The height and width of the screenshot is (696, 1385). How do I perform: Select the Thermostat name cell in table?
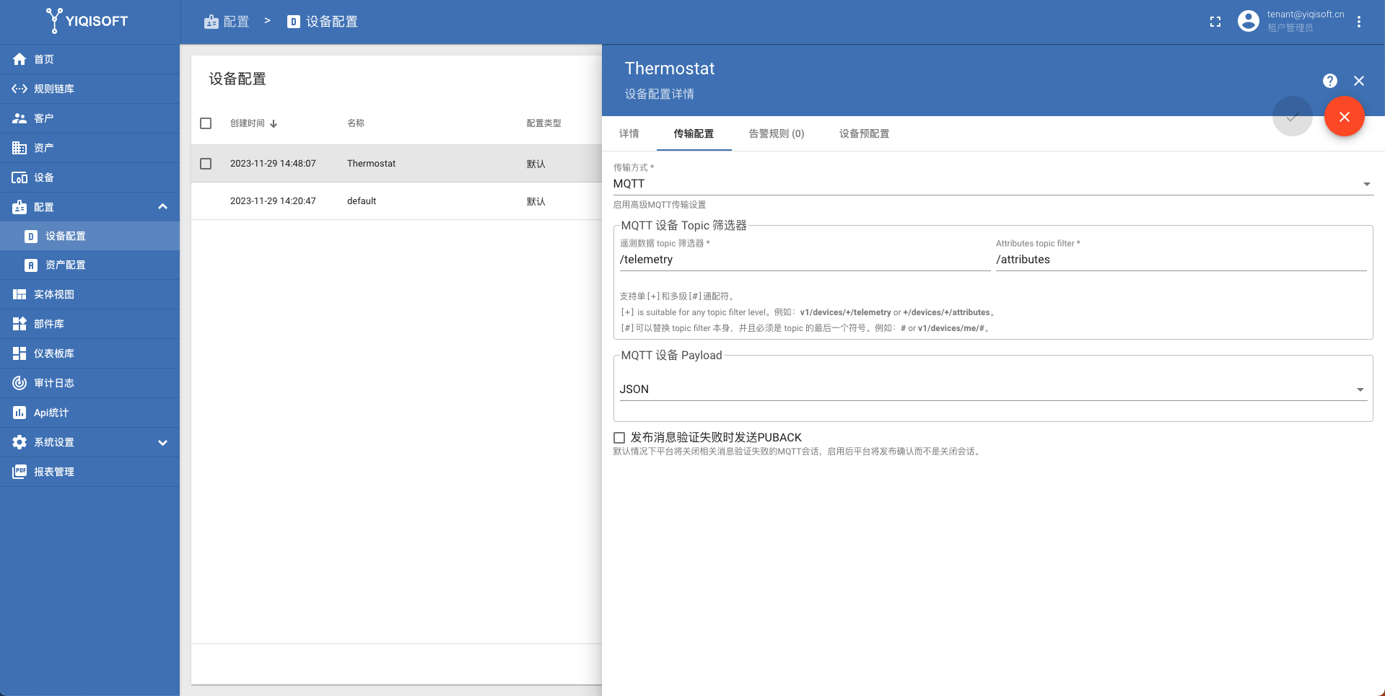pos(372,164)
